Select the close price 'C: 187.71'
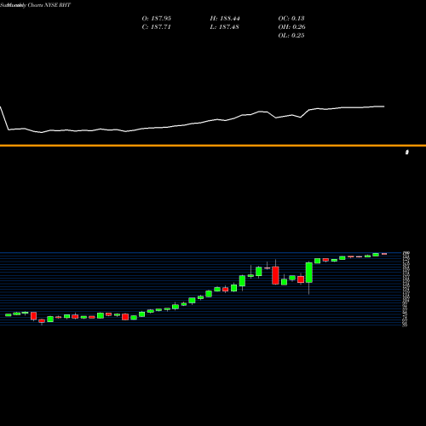 pyautogui.click(x=157, y=27)
